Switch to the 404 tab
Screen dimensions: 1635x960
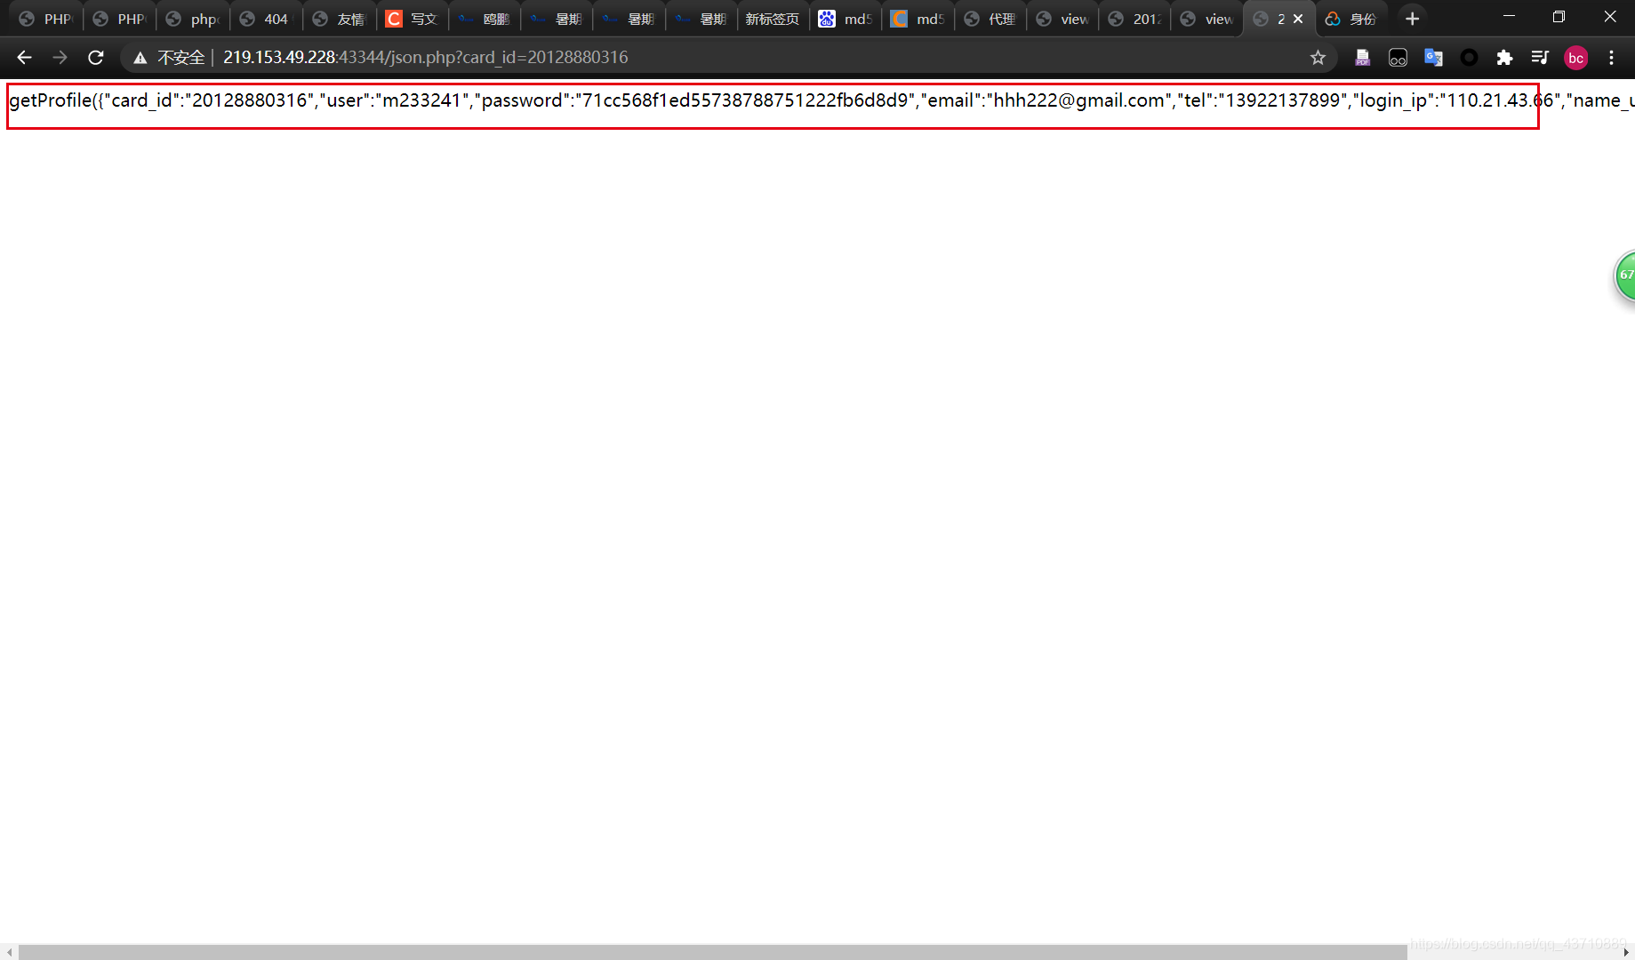266,19
